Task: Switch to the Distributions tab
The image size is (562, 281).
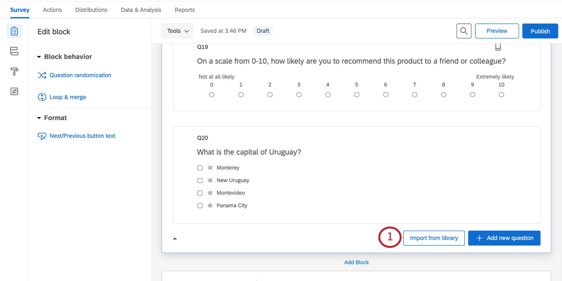Action: 91,10
